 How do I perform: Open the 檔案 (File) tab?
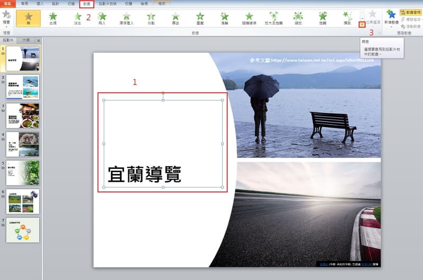[x=8, y=4]
